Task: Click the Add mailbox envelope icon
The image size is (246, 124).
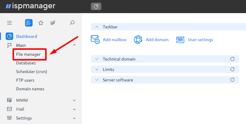Action: click(95, 40)
